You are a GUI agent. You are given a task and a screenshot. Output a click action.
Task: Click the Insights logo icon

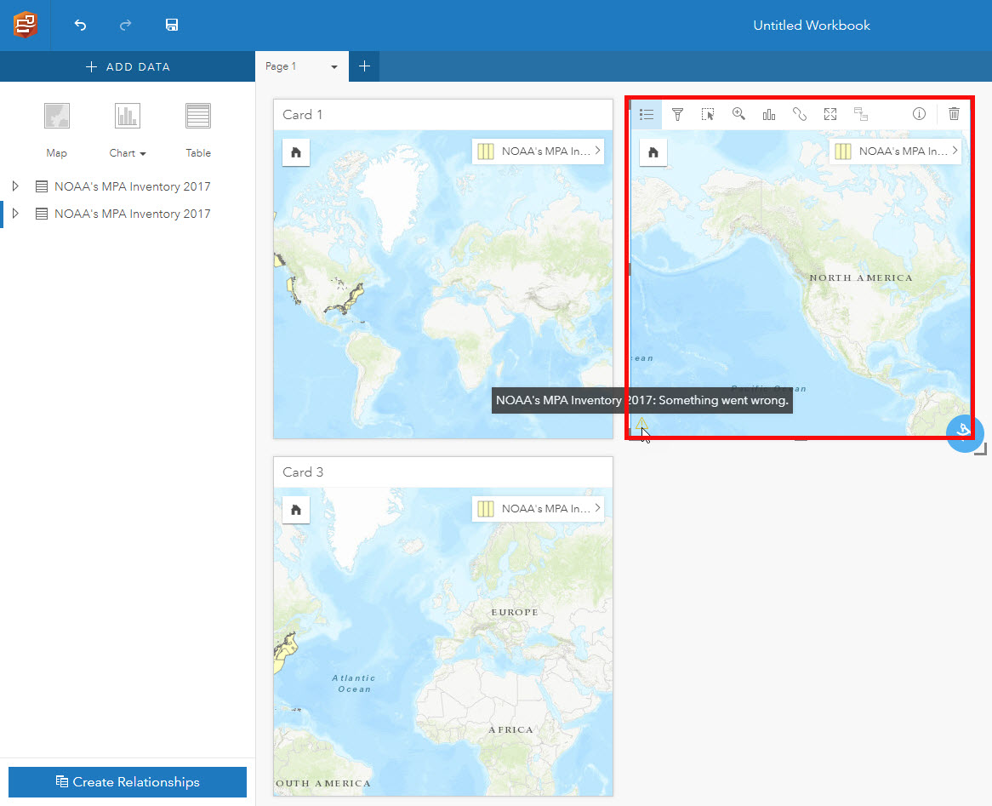click(26, 25)
